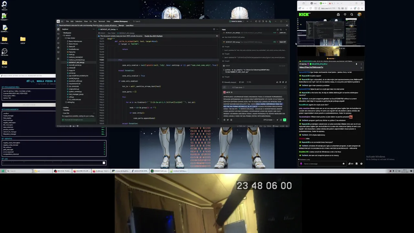Open the Terminal menu in the IDE

point(102,21)
